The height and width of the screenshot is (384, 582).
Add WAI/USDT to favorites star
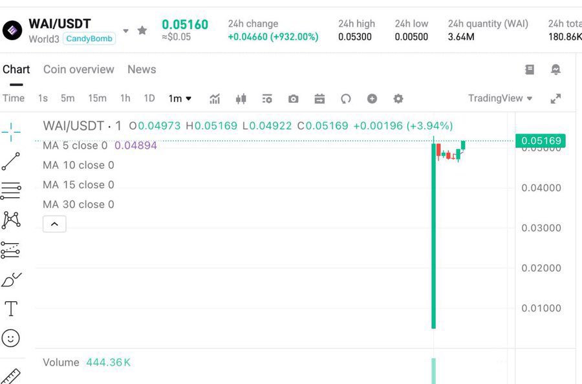[142, 30]
